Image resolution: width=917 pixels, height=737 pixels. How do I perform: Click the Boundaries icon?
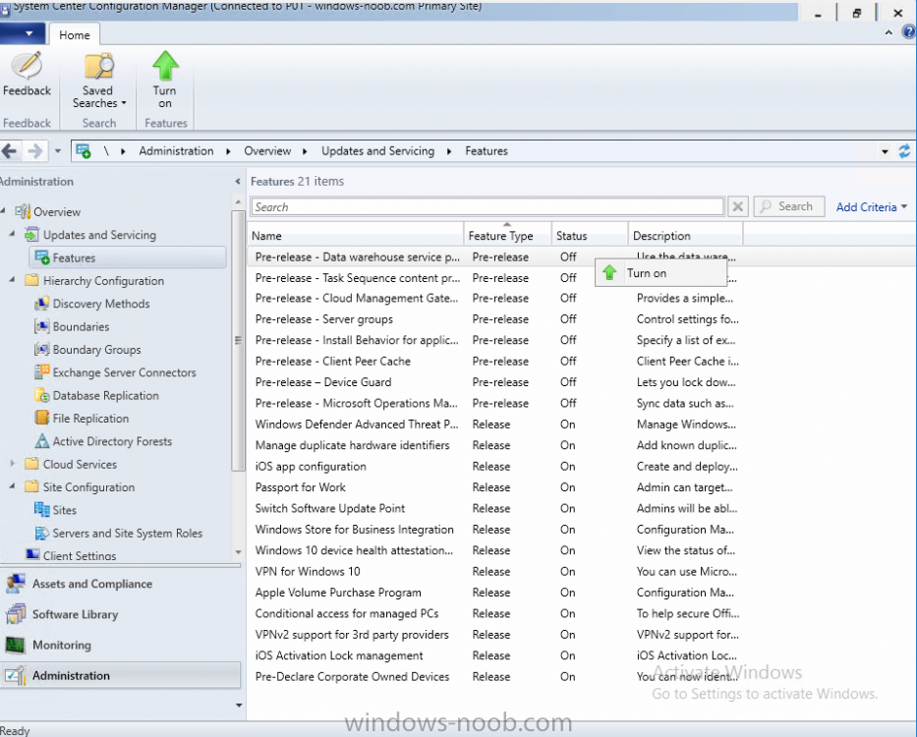click(42, 326)
